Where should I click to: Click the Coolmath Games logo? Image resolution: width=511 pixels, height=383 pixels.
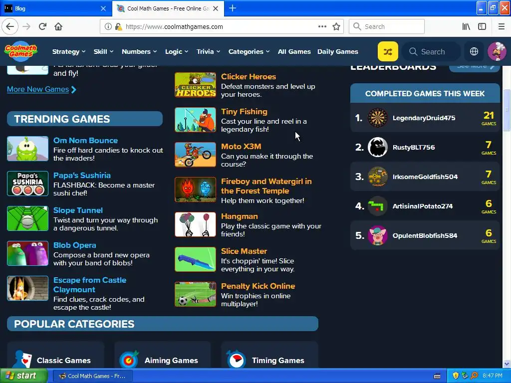[21, 51]
